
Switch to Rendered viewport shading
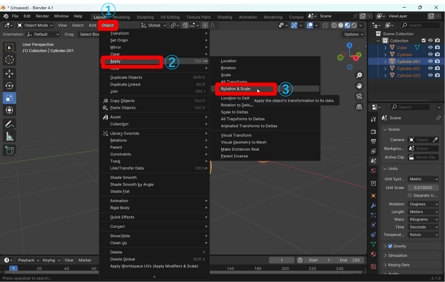tap(354, 25)
